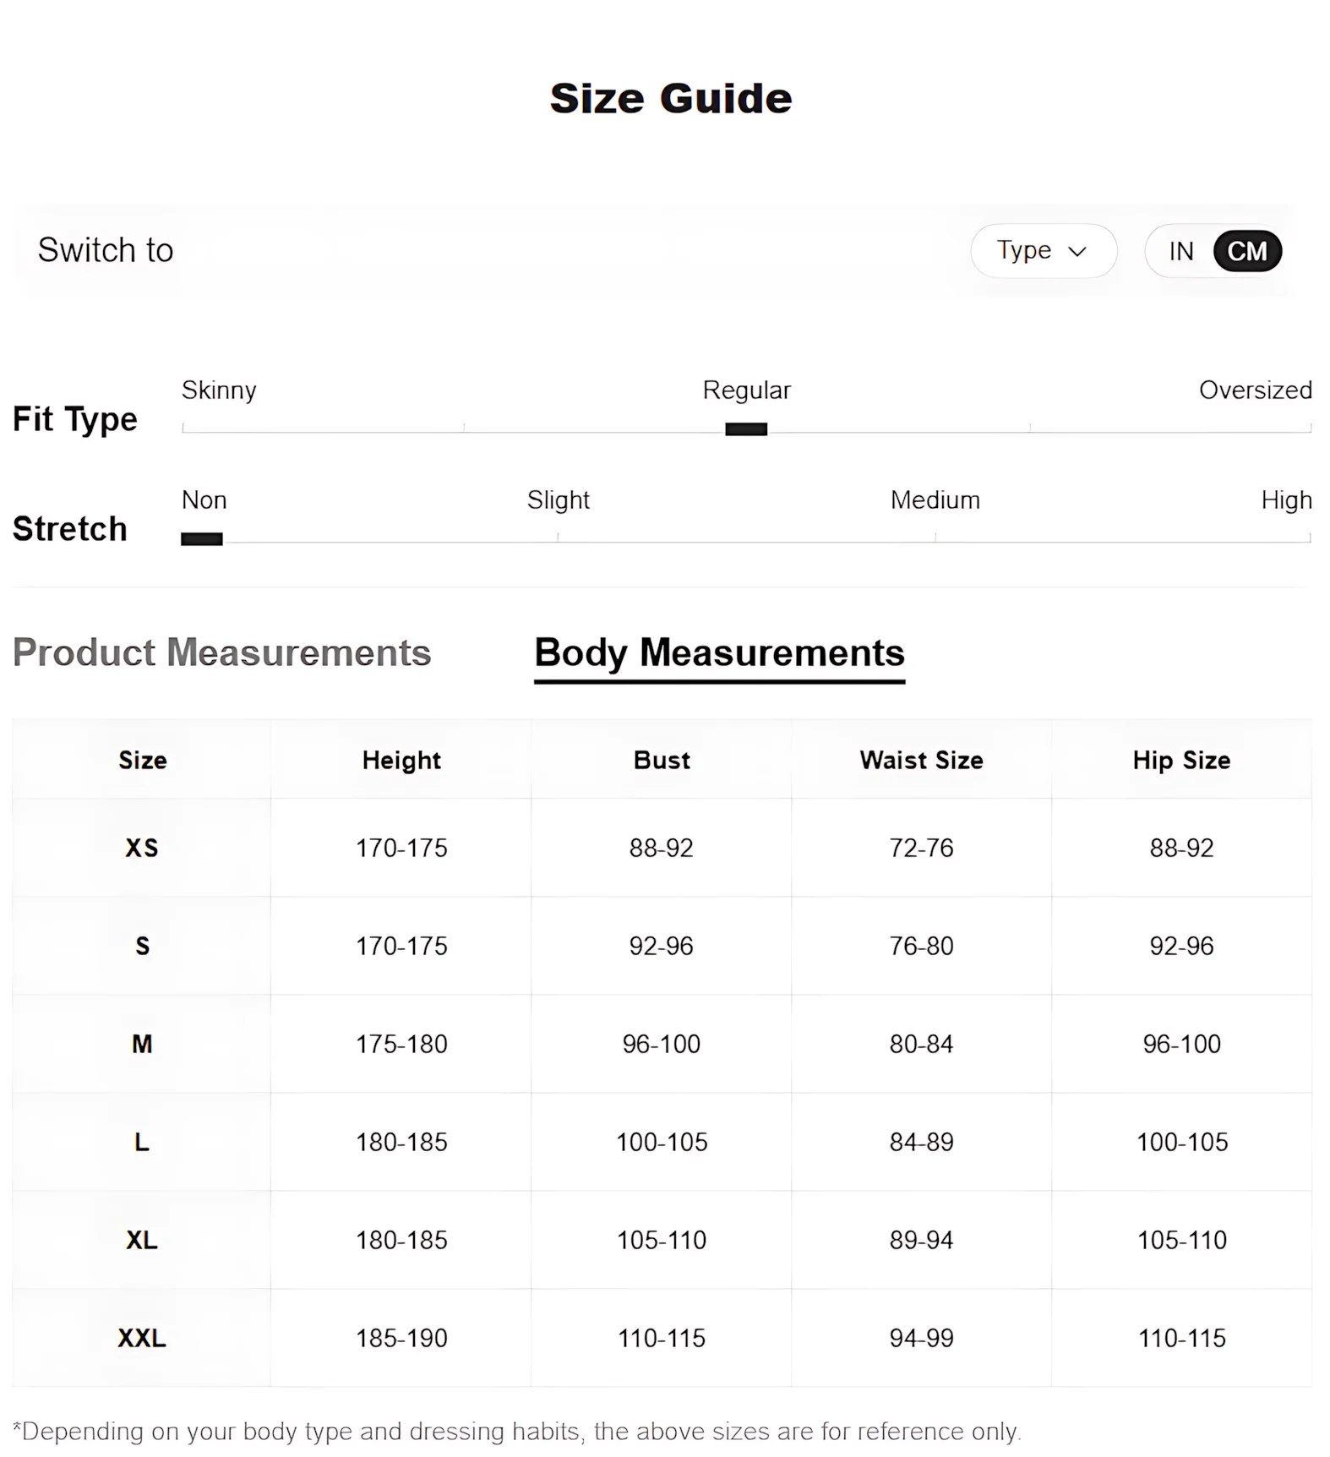Viewport: 1330px width, 1457px height.
Task: Switch units to IN
Action: click(1180, 252)
